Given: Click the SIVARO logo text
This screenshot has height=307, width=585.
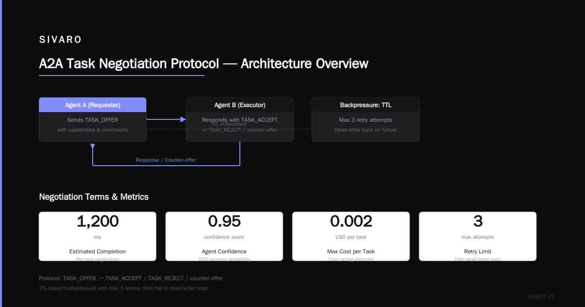Looking at the screenshot, I should pos(60,39).
